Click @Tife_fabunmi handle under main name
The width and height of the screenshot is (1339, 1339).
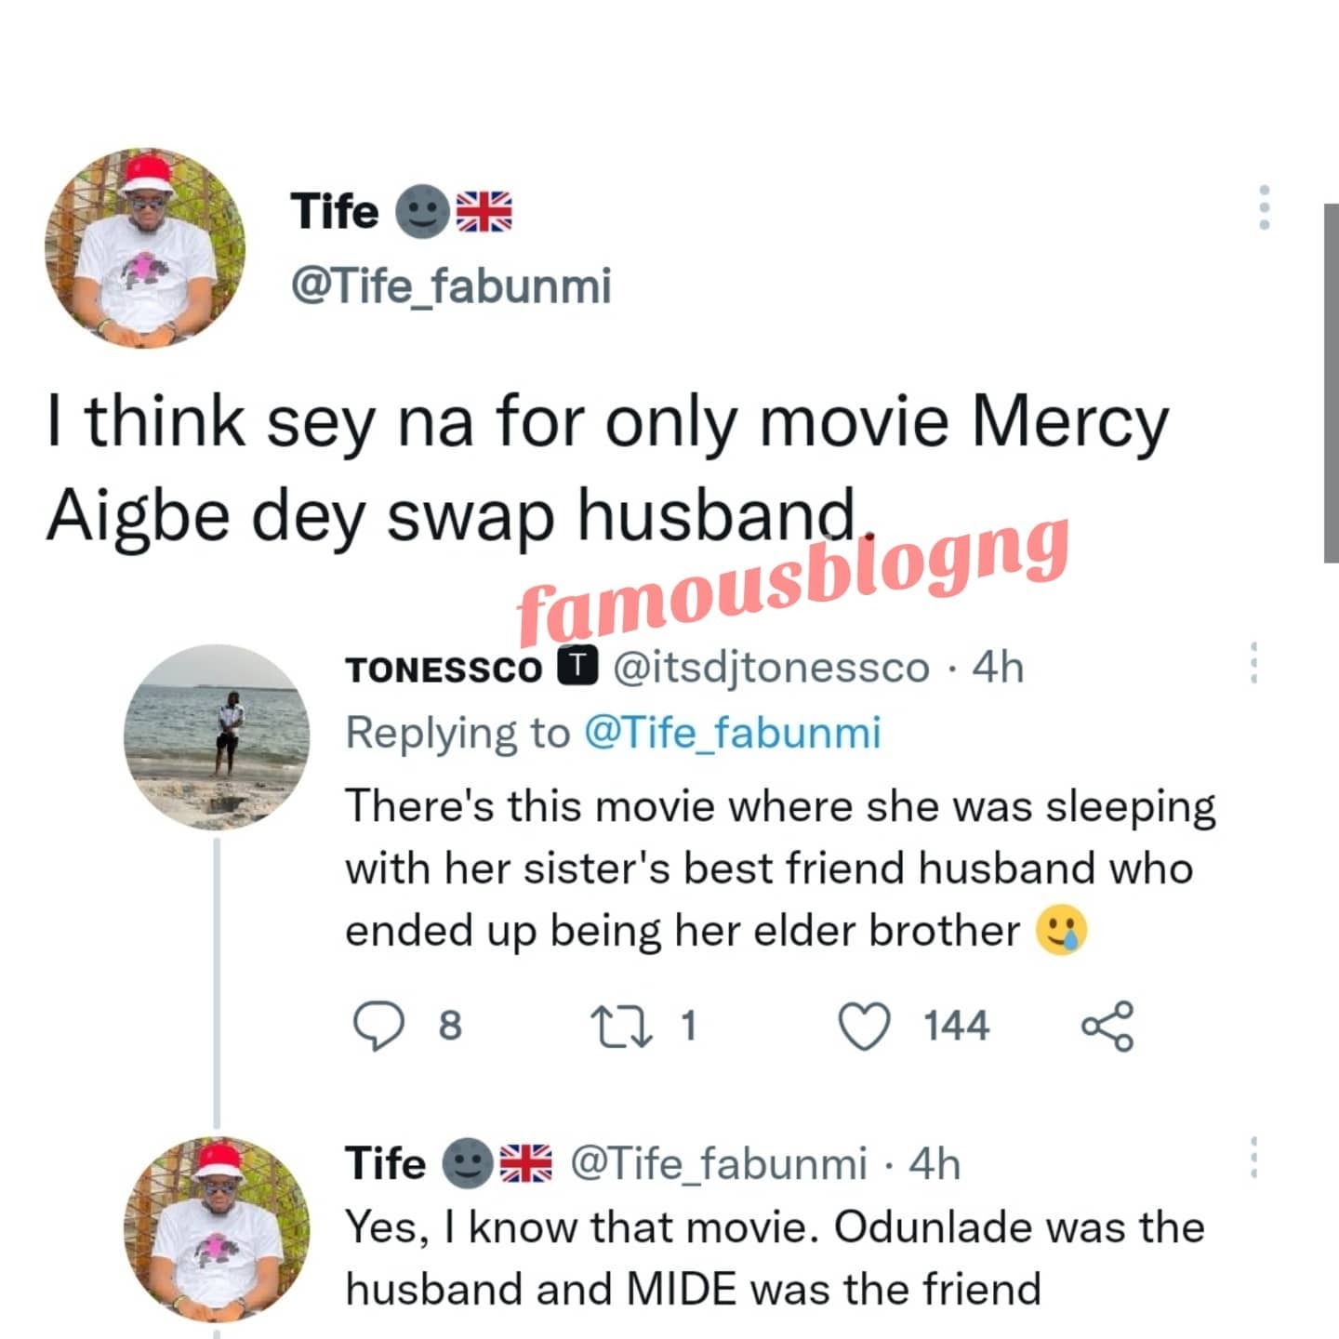pyautogui.click(x=451, y=285)
